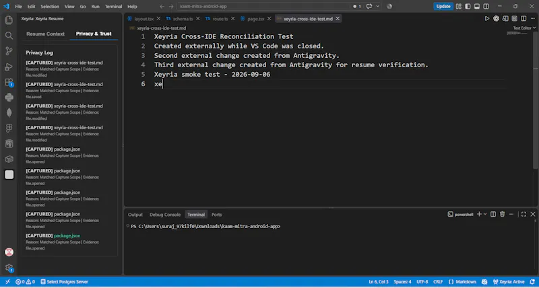Viewport: 539px width, 288px height.
Task: Toggle Primary Side Bar visibility
Action: click(x=468, y=6)
